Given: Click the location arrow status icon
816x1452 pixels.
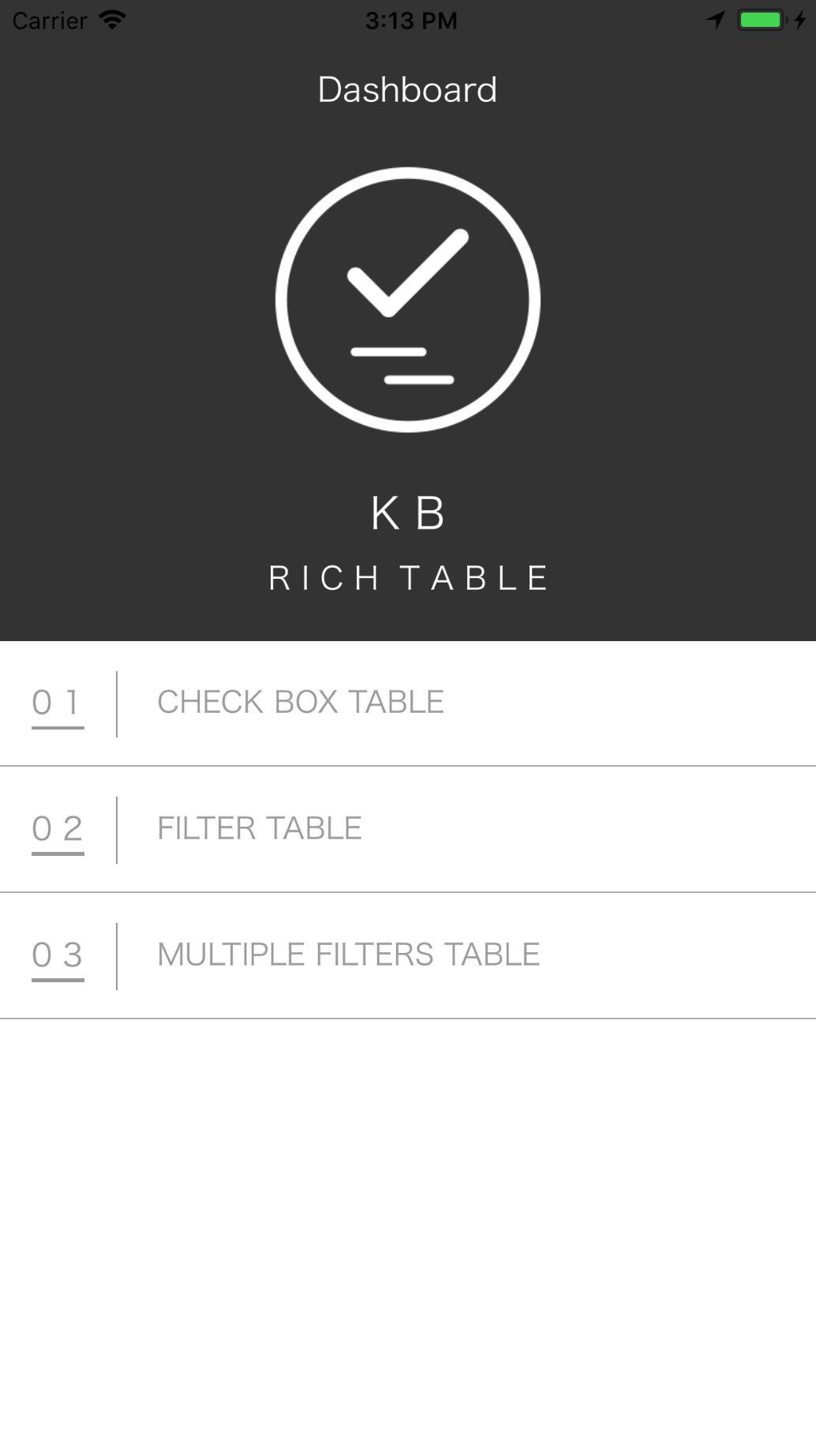Looking at the screenshot, I should tap(716, 20).
